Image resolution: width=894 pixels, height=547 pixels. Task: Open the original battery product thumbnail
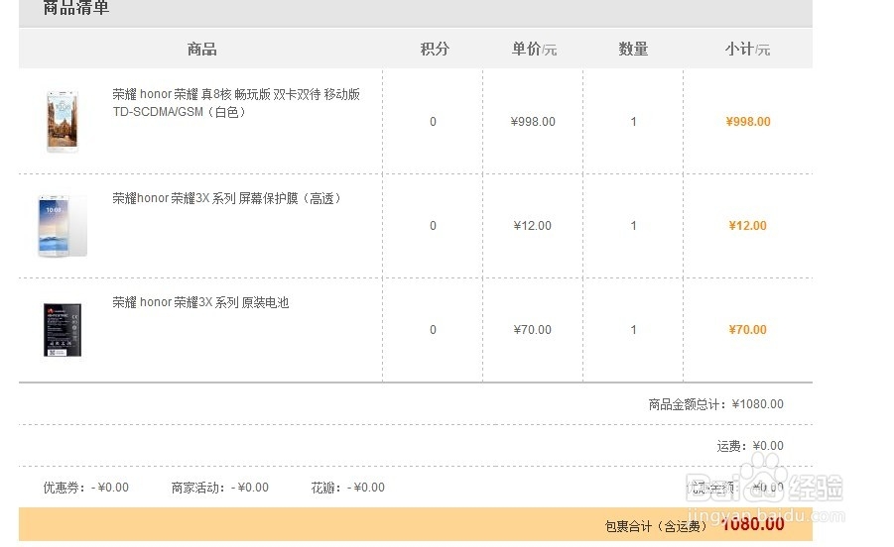tap(63, 330)
